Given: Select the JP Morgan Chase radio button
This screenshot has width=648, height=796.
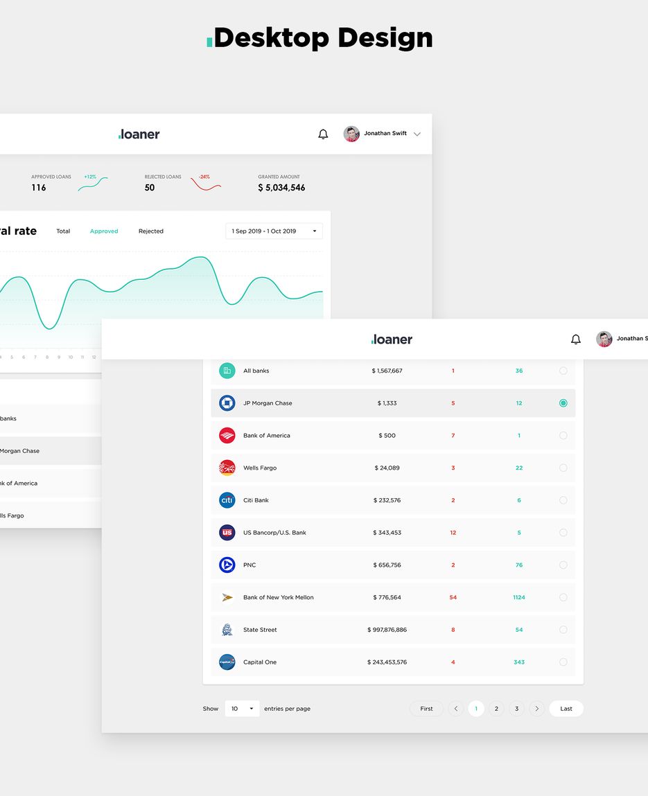Looking at the screenshot, I should coord(563,403).
